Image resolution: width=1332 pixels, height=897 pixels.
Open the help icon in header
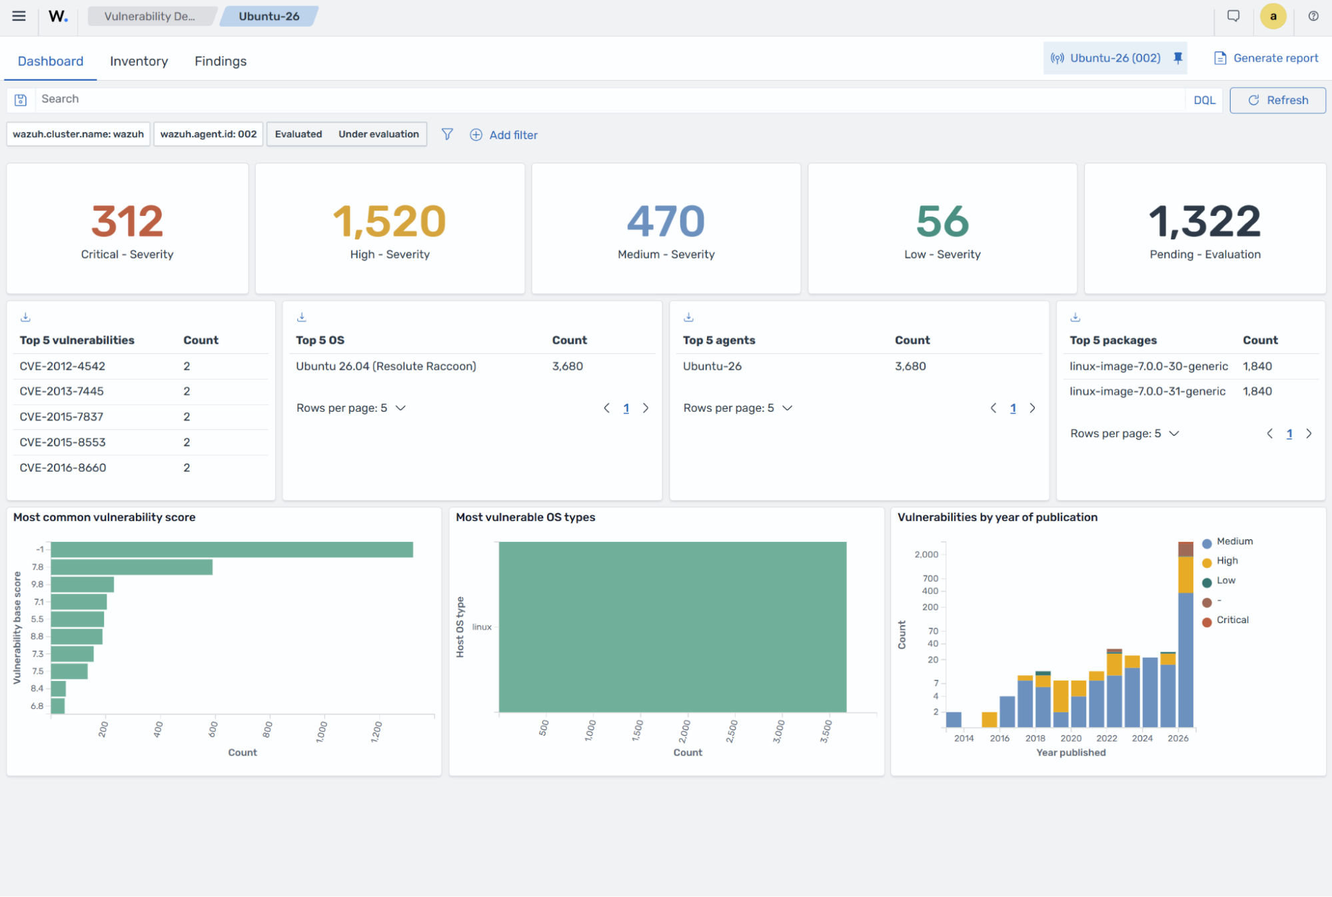pyautogui.click(x=1313, y=17)
